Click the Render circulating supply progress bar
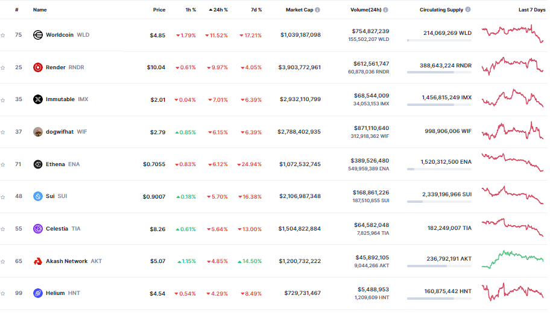This screenshot has width=550, height=313. click(439, 72)
